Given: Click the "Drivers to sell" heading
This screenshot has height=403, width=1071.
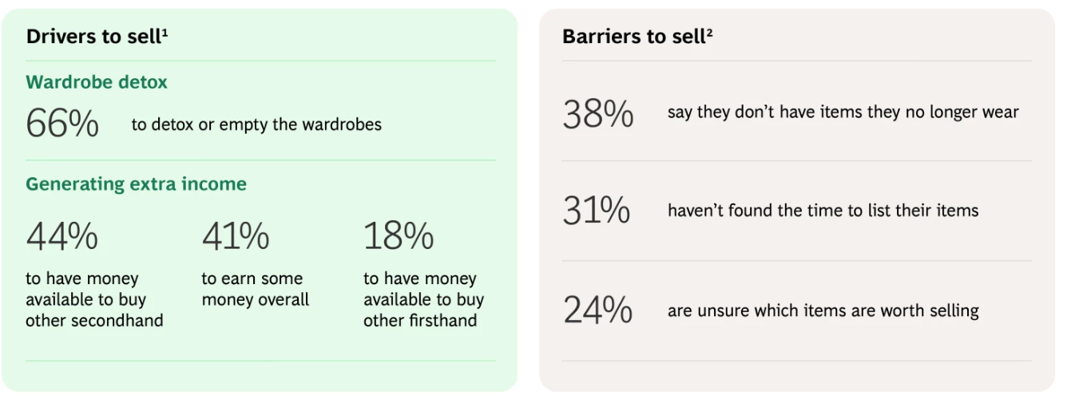Looking at the screenshot, I should (93, 37).
